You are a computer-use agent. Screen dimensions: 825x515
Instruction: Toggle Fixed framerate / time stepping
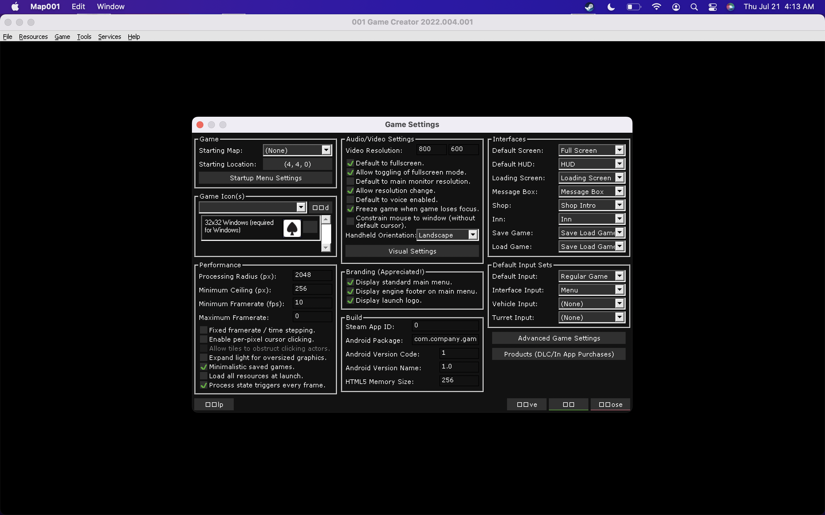(203, 330)
